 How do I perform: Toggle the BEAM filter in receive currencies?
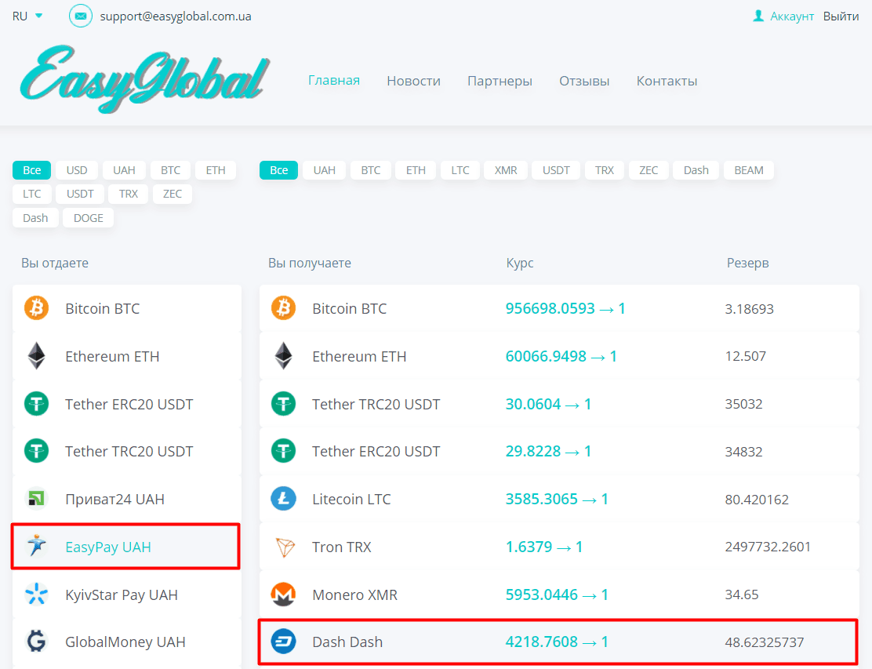748,169
